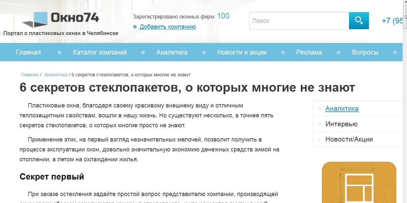Open the Главная menu item

tap(29, 52)
